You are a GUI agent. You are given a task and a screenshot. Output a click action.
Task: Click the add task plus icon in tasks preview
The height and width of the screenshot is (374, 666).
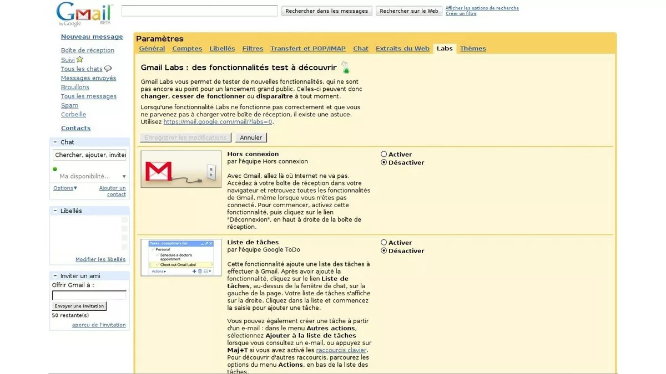(194, 271)
